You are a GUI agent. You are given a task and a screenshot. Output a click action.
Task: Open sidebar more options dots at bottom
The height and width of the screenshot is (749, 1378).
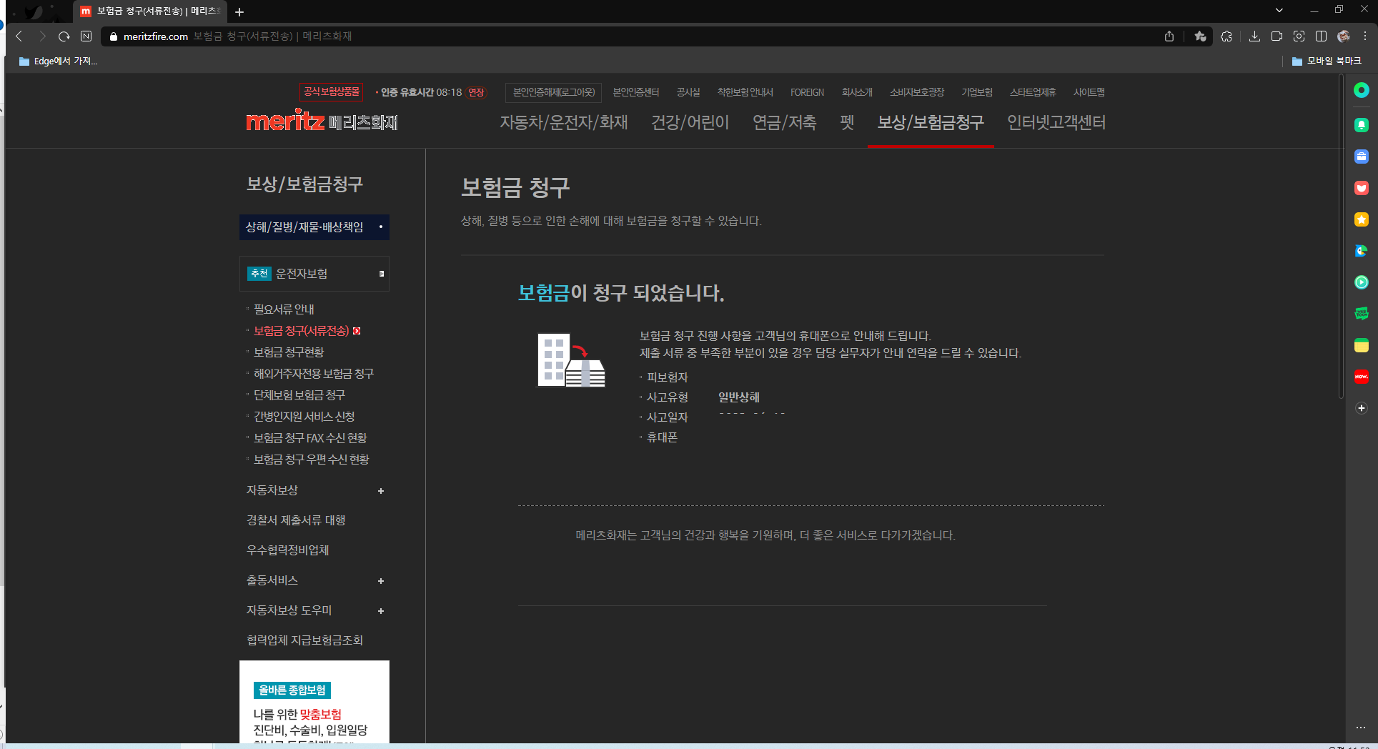[1361, 728]
